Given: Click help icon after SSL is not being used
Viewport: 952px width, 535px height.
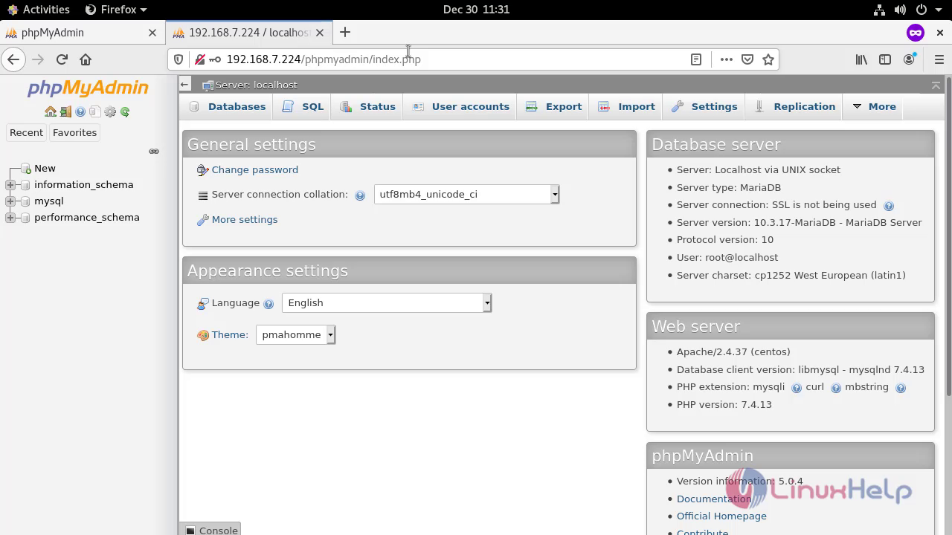Looking at the screenshot, I should (x=888, y=206).
